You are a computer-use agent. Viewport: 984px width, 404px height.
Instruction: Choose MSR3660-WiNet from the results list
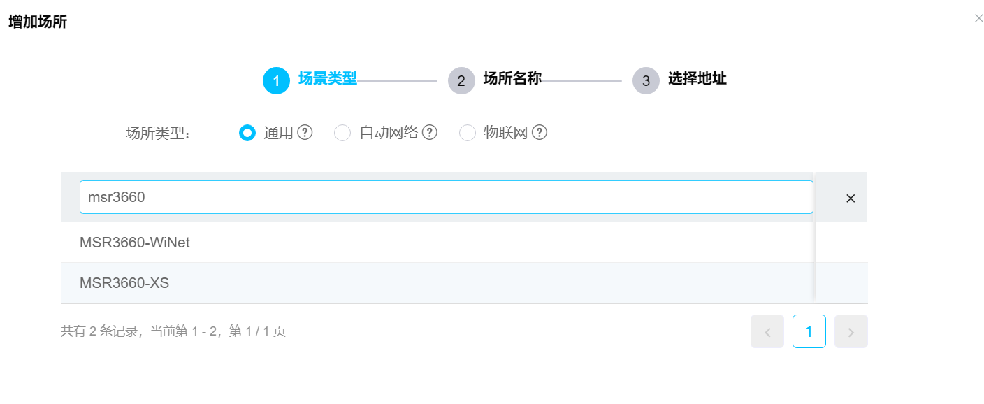[x=135, y=243]
